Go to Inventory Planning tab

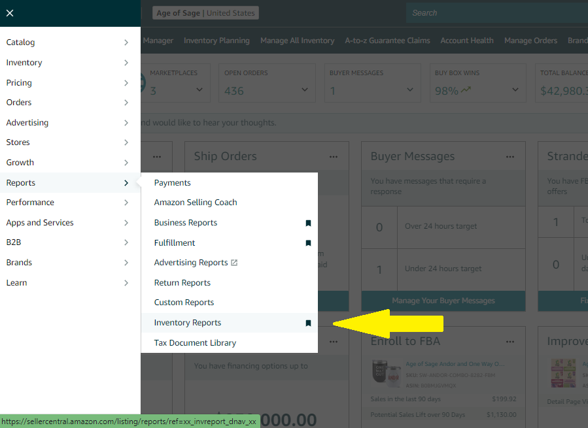point(216,41)
